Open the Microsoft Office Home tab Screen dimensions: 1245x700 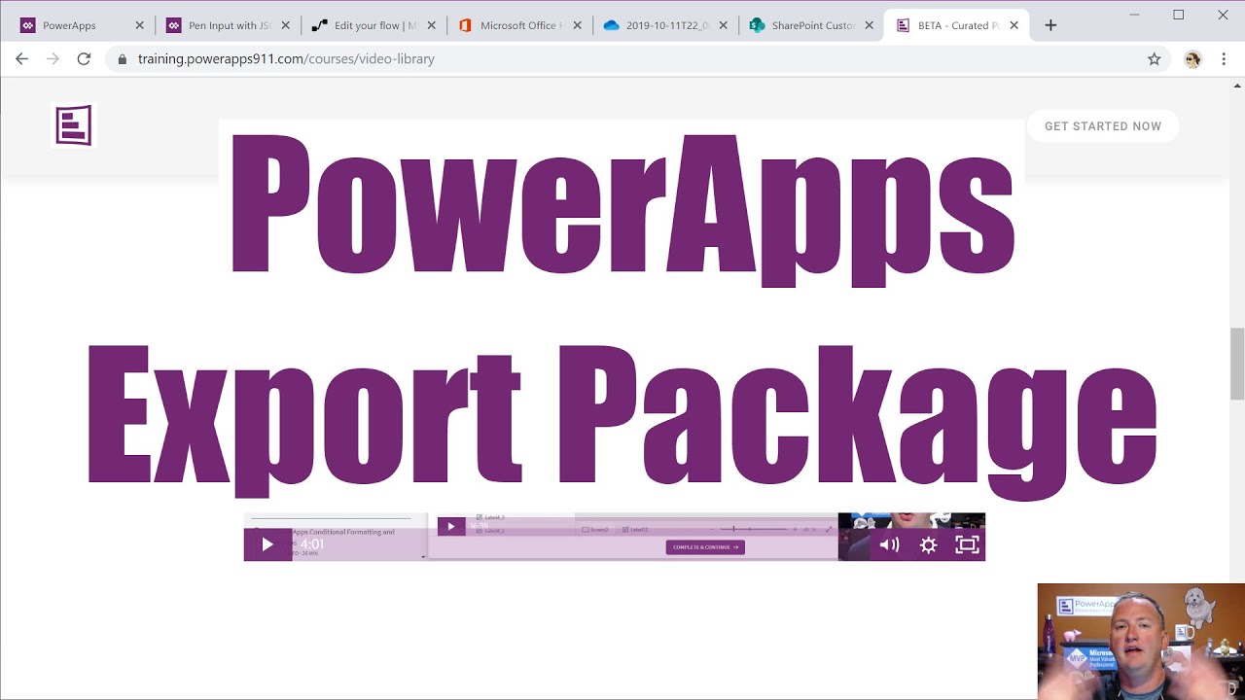point(519,25)
